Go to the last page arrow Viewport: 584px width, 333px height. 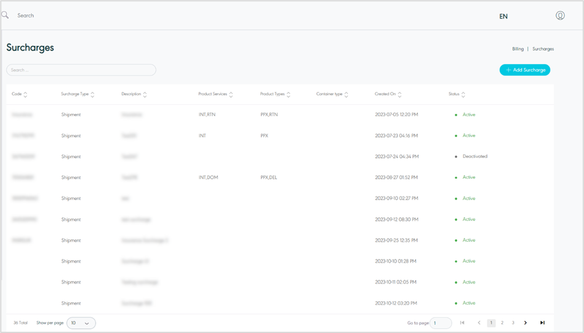[542, 323]
